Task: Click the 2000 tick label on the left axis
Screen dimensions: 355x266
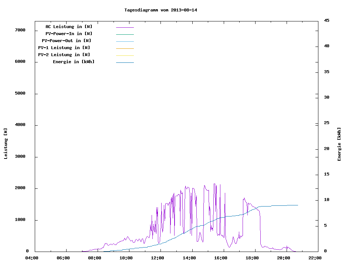Action: coord(20,188)
